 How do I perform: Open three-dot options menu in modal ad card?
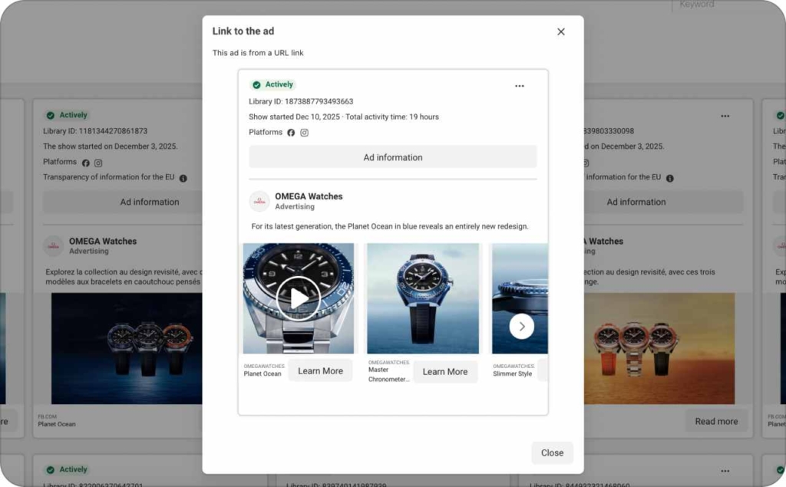pos(520,86)
